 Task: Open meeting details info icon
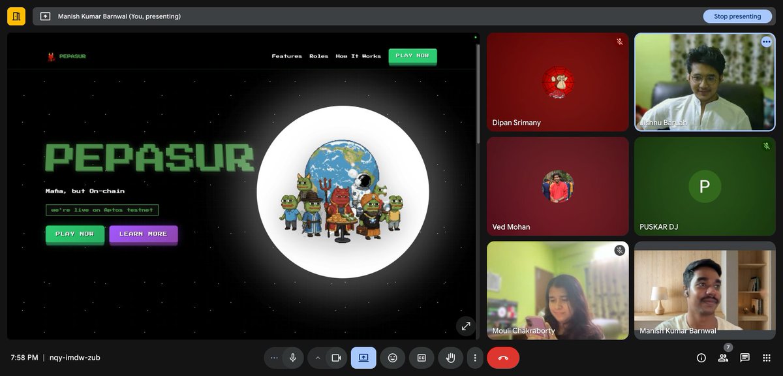701,358
